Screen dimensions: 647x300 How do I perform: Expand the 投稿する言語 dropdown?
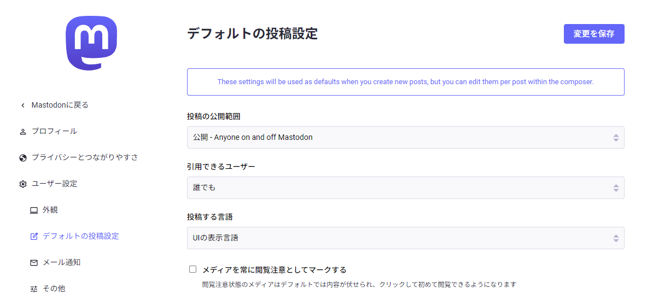coord(405,238)
